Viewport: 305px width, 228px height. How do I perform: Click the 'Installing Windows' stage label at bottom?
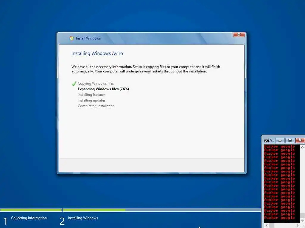pyautogui.click(x=83, y=218)
